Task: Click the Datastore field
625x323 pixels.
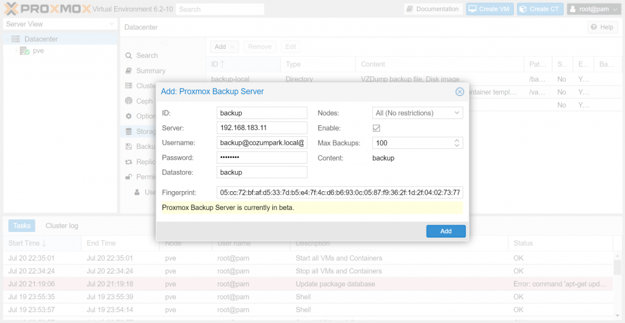Action: (262, 172)
